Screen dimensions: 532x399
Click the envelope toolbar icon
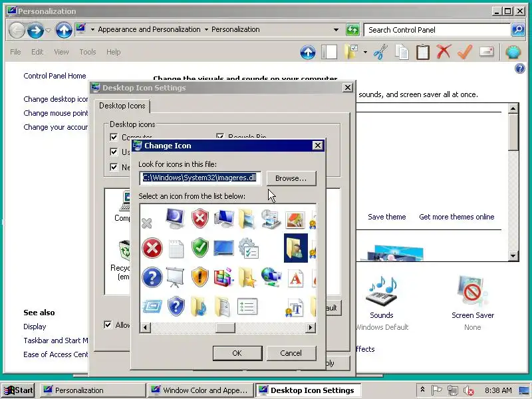point(487,52)
